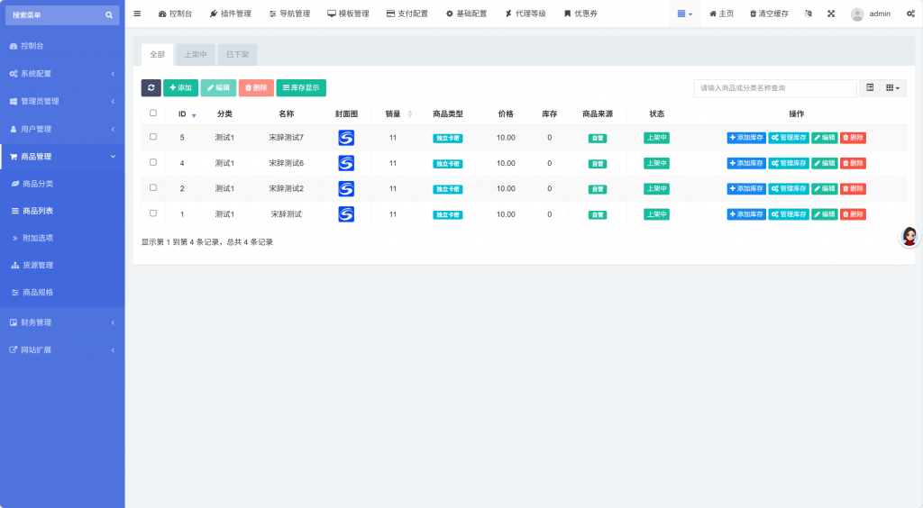The width and height of the screenshot is (923, 508).
Task: Open 插件管理 in the top navigation
Action: point(230,14)
